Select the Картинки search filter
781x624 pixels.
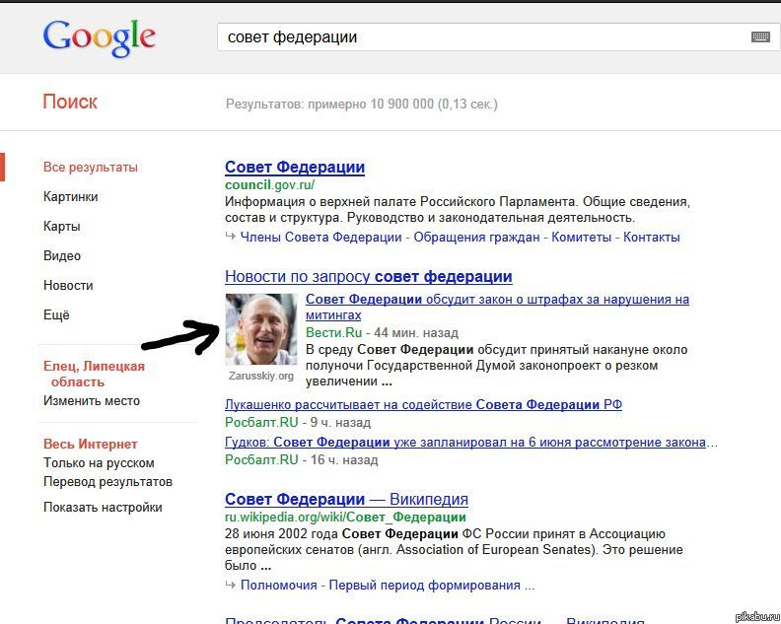click(x=70, y=196)
